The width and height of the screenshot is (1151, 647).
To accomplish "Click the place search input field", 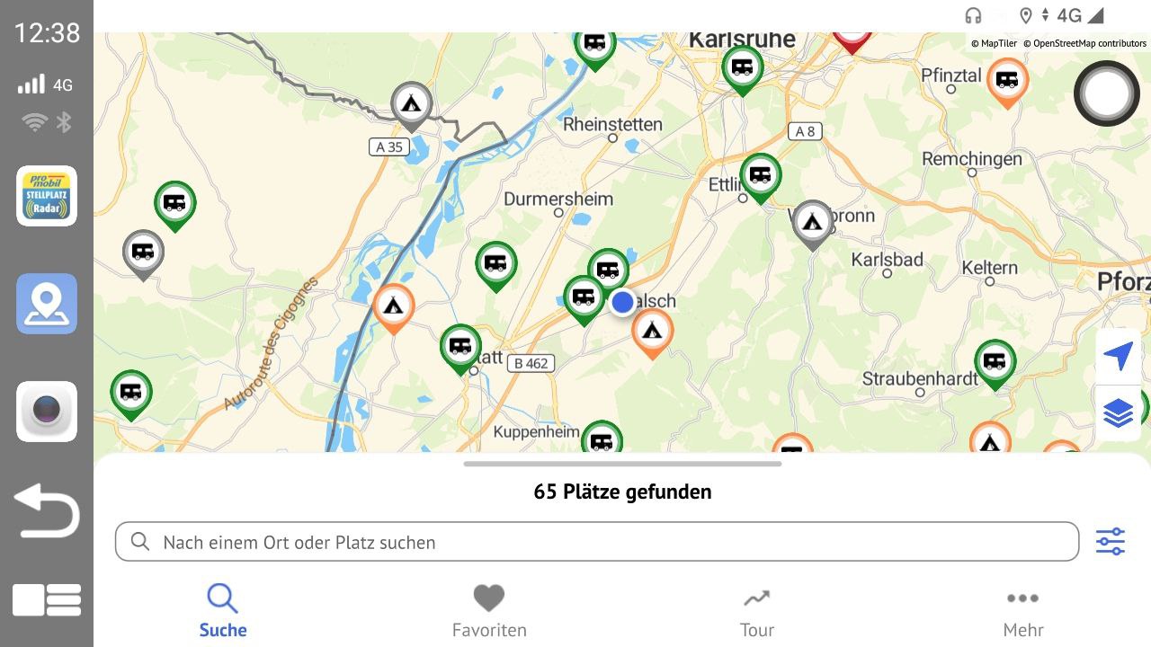I will tap(597, 542).
